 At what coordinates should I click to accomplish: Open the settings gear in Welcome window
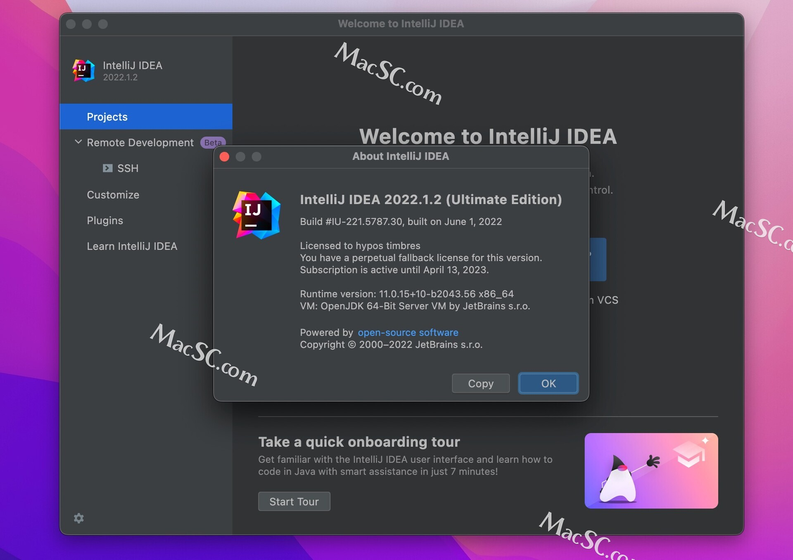(78, 518)
